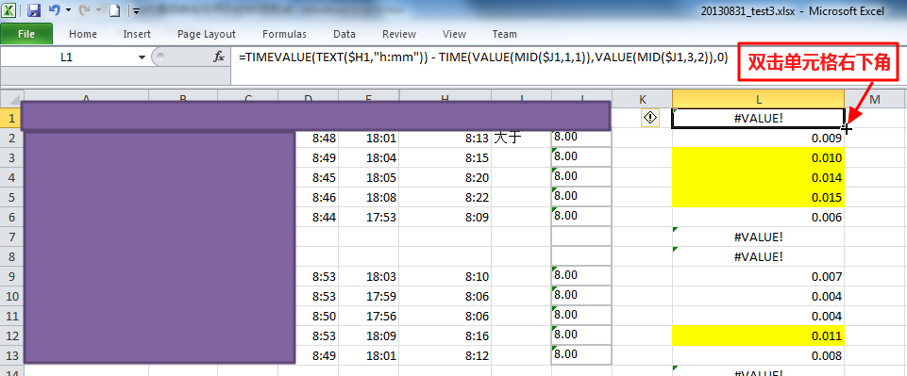Image resolution: width=907 pixels, height=376 pixels.
Task: Open the error warning icon next to L1
Action: 650,118
